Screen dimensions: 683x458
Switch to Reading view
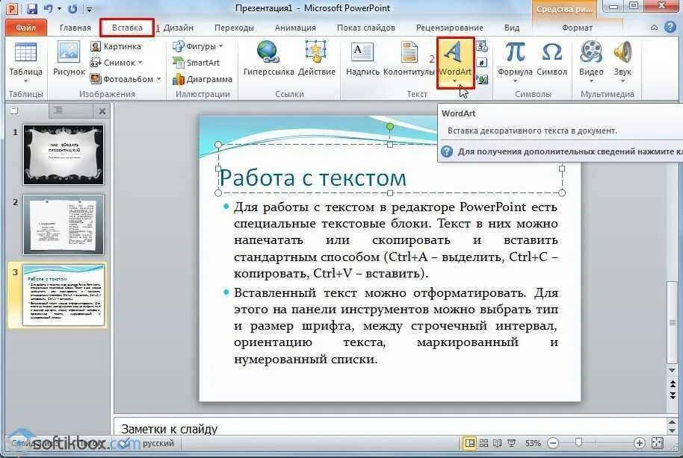click(498, 443)
